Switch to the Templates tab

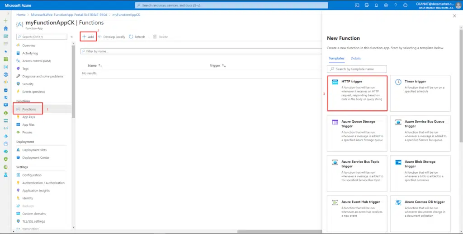point(336,58)
